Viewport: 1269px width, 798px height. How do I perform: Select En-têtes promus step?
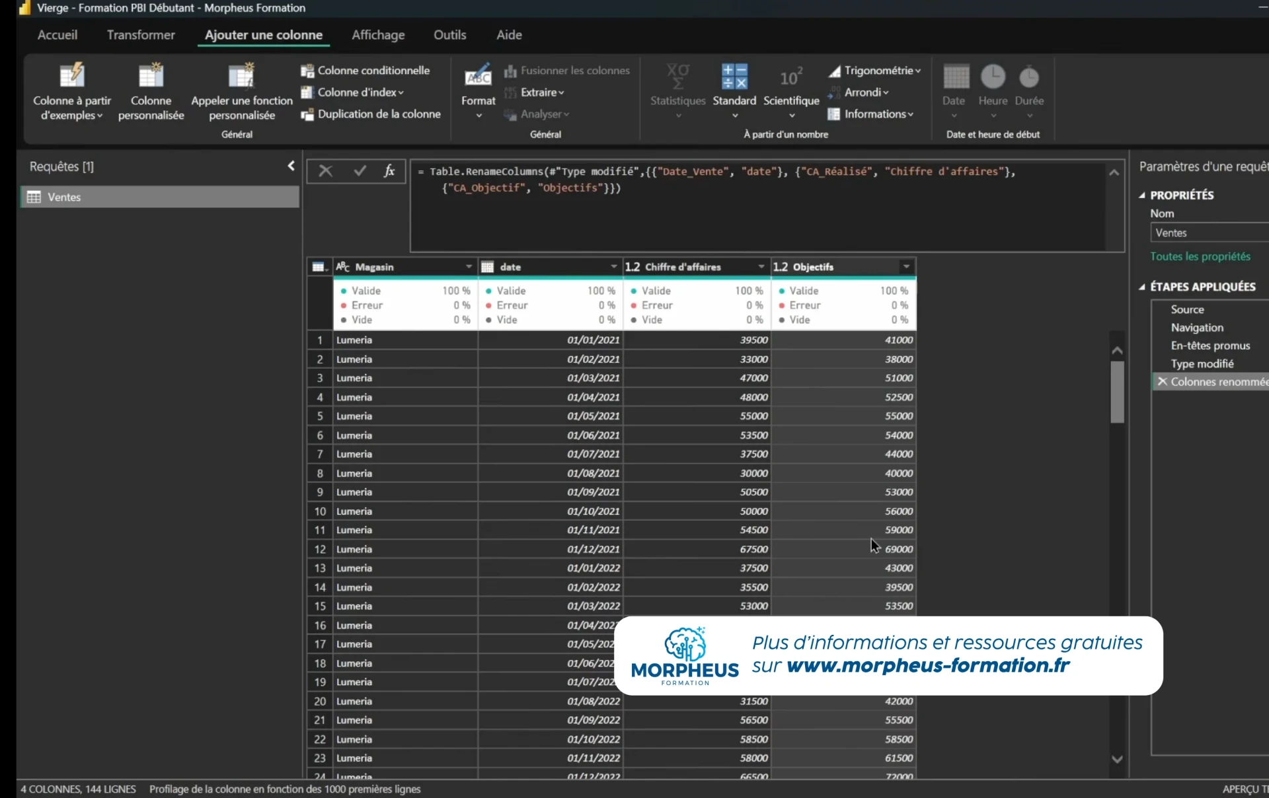(x=1210, y=345)
